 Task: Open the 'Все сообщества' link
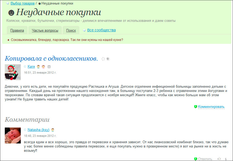click(x=101, y=30)
